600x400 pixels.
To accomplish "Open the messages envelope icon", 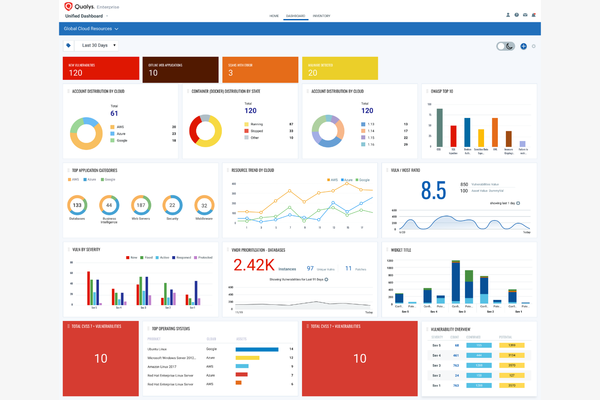I will 525,15.
